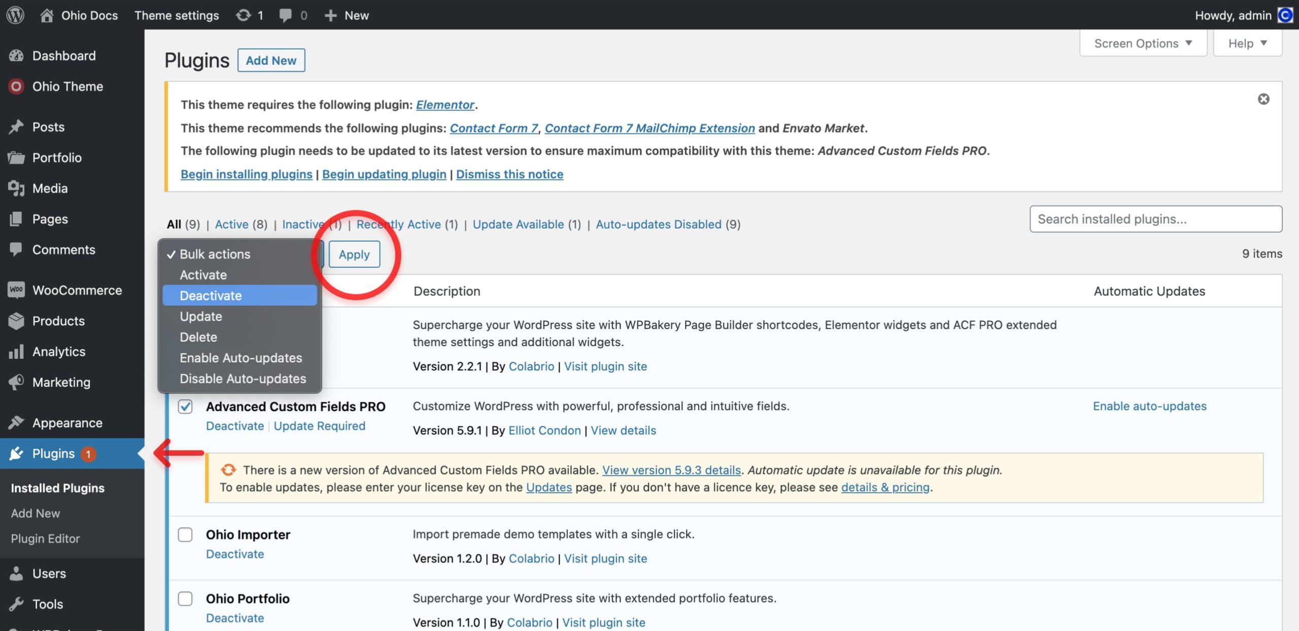Click the Products box icon

(16, 321)
